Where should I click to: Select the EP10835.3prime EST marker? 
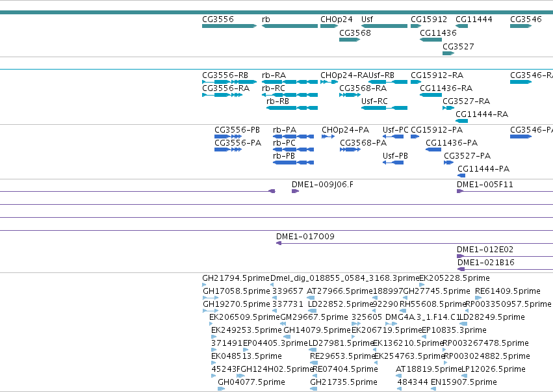[424, 337]
